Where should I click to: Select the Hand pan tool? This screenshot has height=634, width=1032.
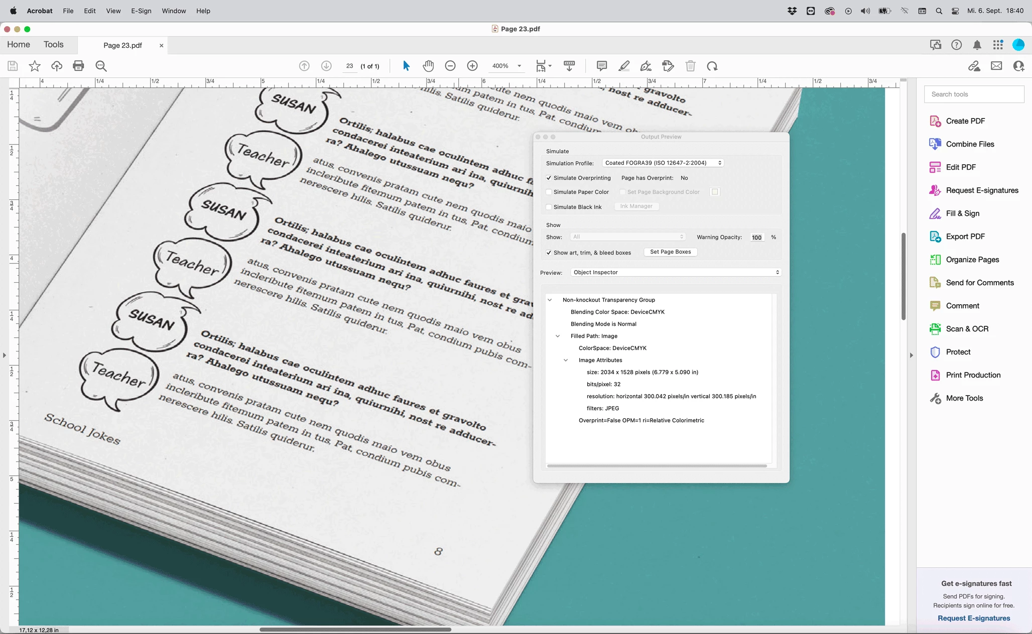pyautogui.click(x=428, y=66)
